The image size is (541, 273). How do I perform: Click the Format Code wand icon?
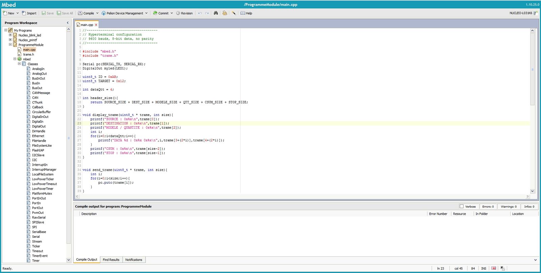pos(234,13)
